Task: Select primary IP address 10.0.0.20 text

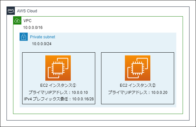Action: 138,93
